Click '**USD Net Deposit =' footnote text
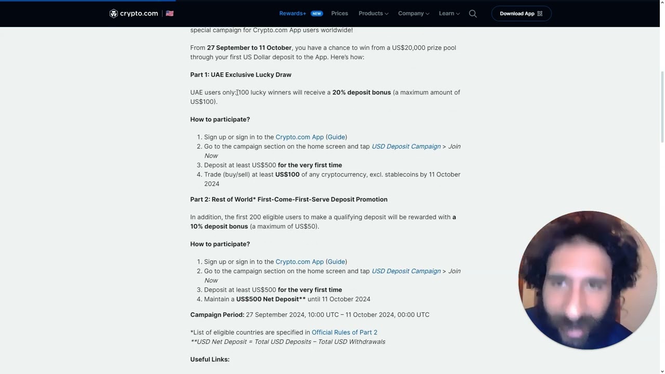The image size is (665, 374). [222, 342]
